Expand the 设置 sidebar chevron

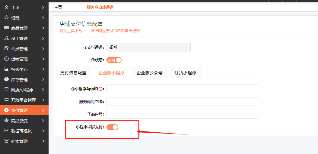[43, 18]
